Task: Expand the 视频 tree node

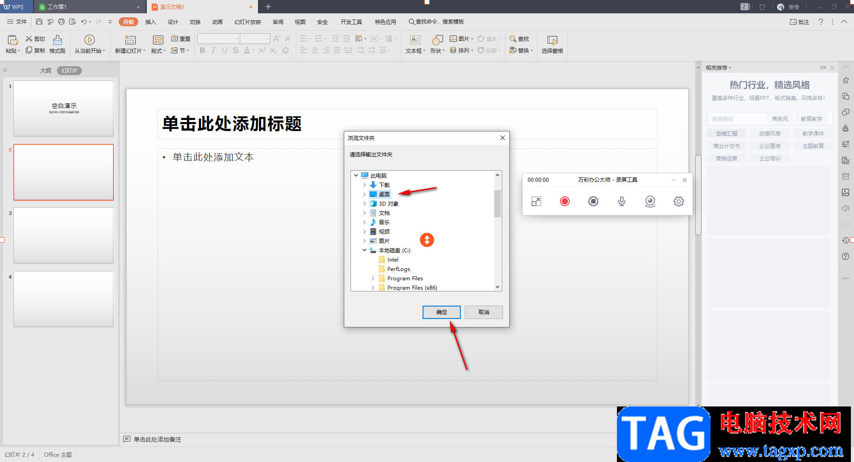Action: 365,232
